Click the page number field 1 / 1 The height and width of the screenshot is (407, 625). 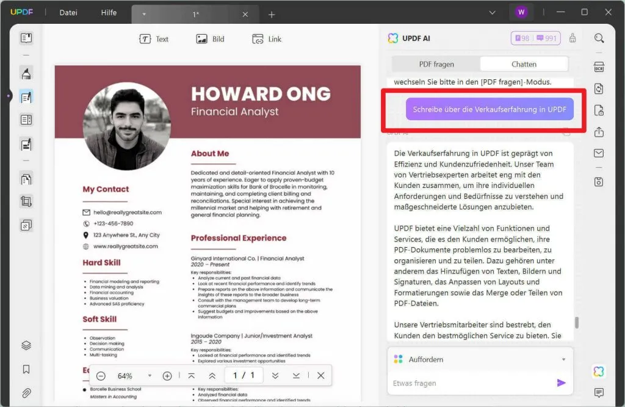pyautogui.click(x=244, y=375)
